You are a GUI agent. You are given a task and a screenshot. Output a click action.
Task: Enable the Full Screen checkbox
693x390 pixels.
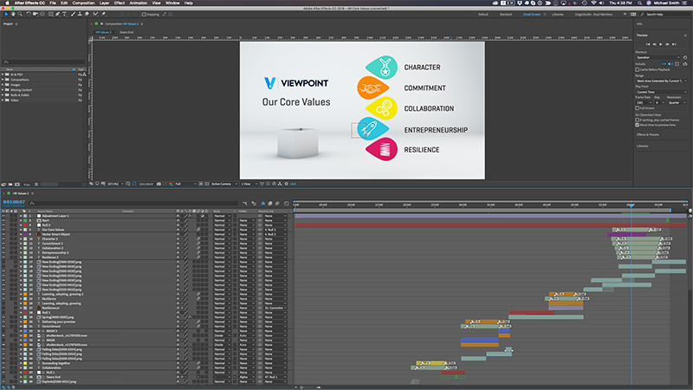click(638, 108)
